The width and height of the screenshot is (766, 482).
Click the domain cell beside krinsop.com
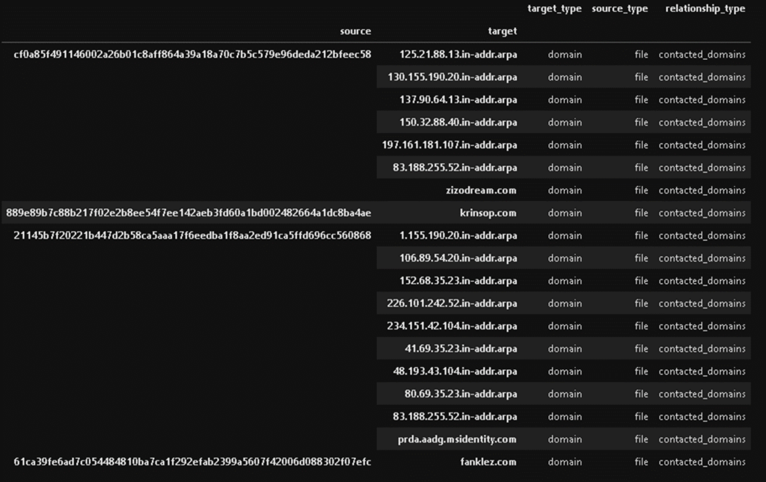click(565, 212)
